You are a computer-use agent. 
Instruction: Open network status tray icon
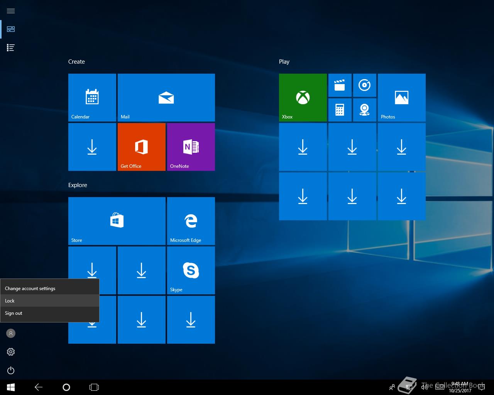pos(409,387)
